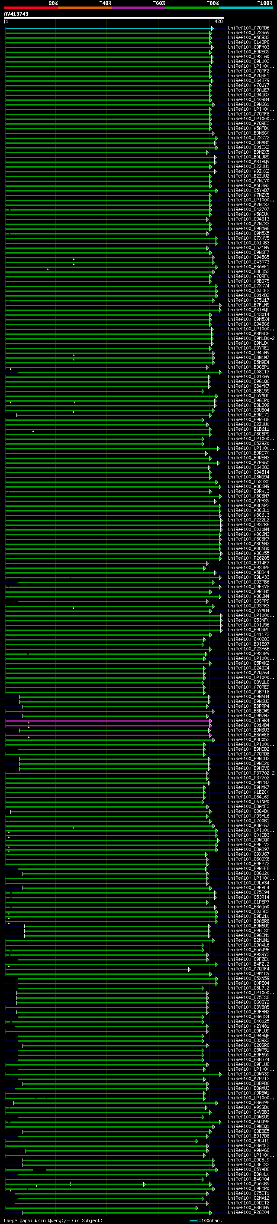Click the UniRef100_A5B844 label
Screen dimensions: 277x1224
coord(248,573)
